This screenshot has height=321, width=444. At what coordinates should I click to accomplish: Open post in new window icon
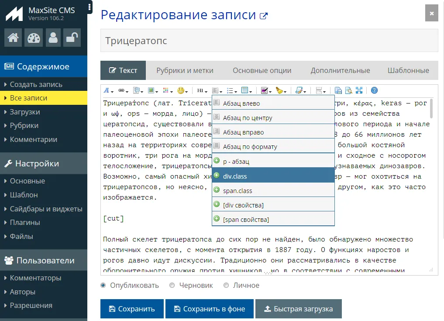(x=263, y=16)
